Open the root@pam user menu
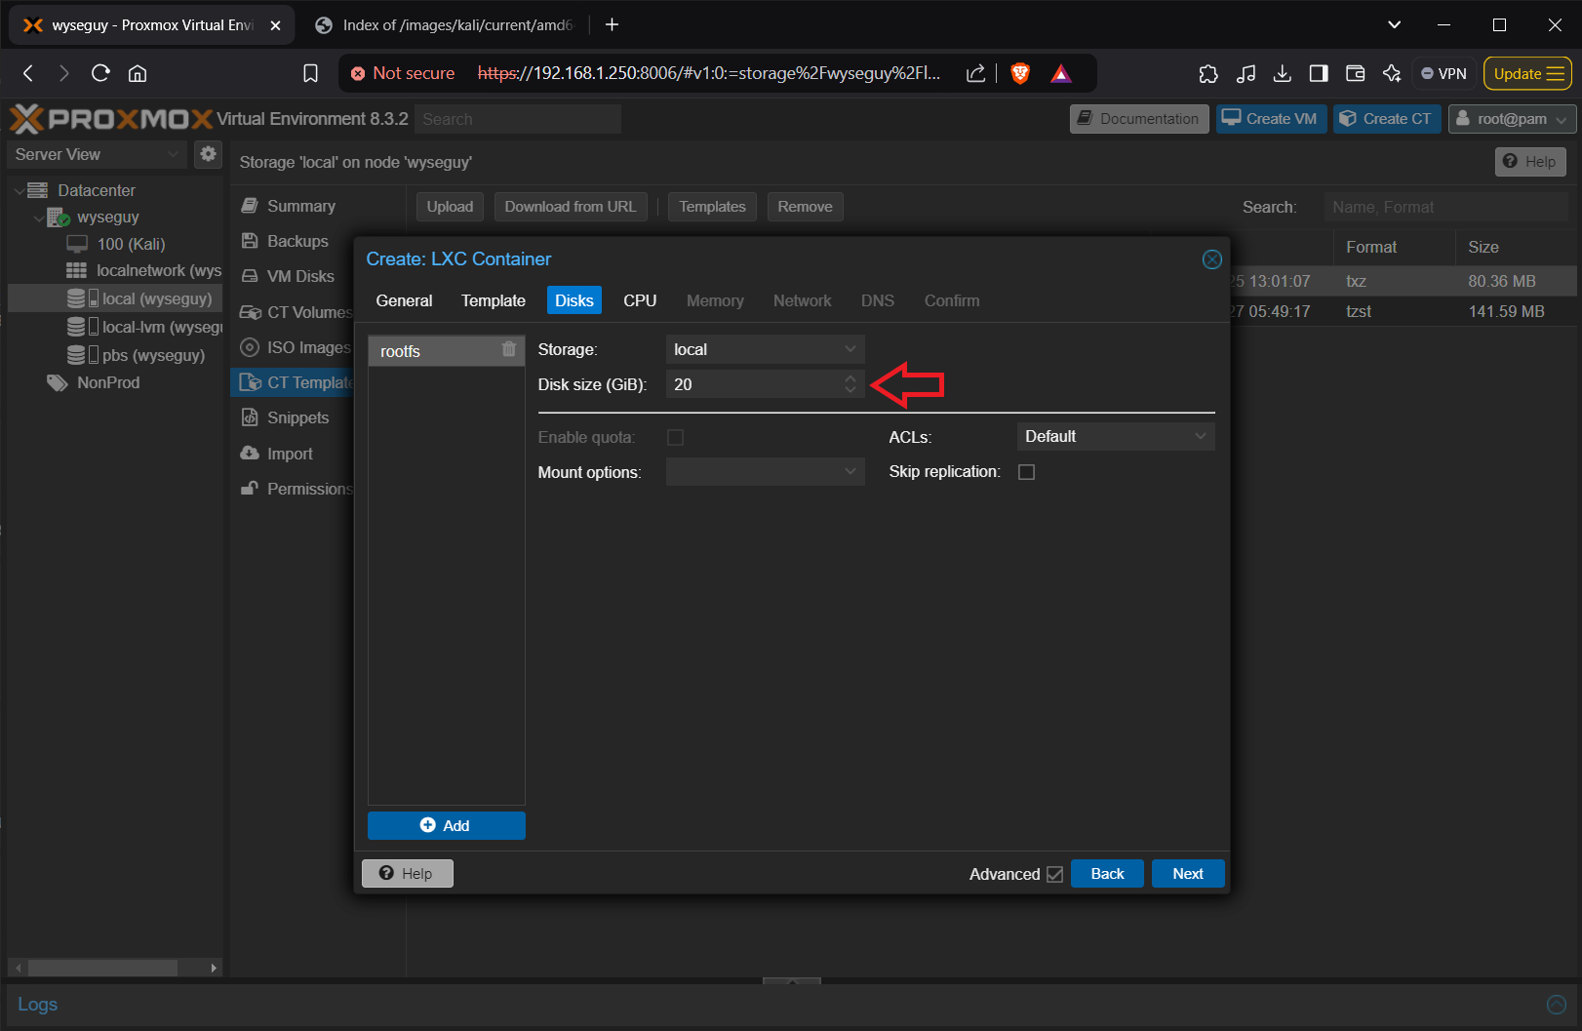 point(1512,119)
